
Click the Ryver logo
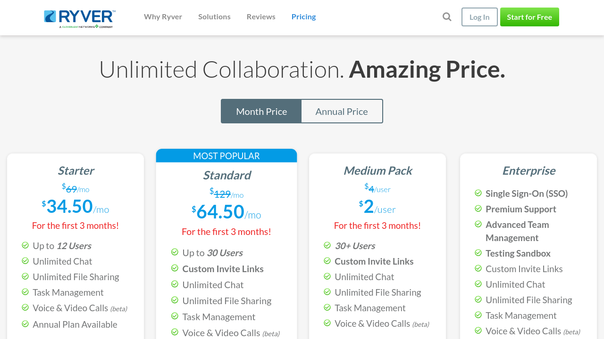click(80, 18)
